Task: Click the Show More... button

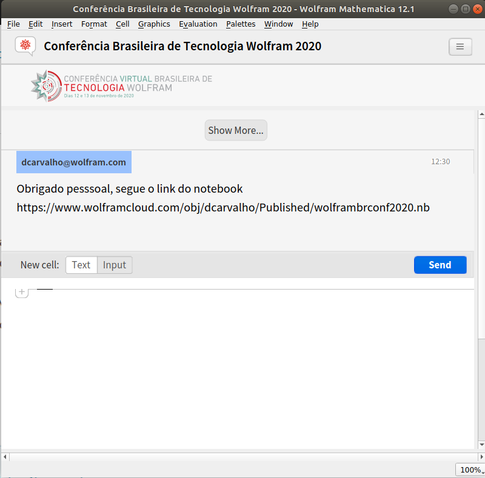Action: [236, 130]
